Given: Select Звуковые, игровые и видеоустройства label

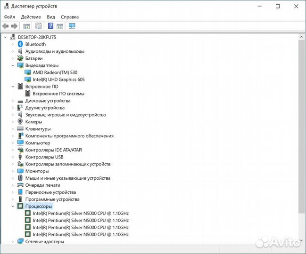Looking at the screenshot, I should [x=66, y=115].
